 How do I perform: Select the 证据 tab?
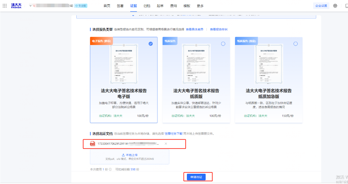click(133, 6)
